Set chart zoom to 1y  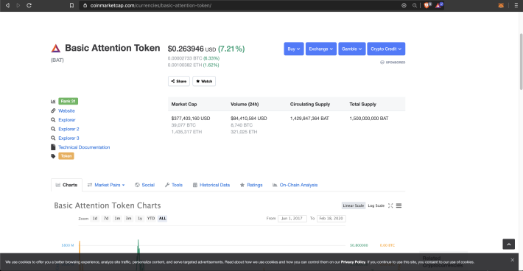pyautogui.click(x=140, y=218)
